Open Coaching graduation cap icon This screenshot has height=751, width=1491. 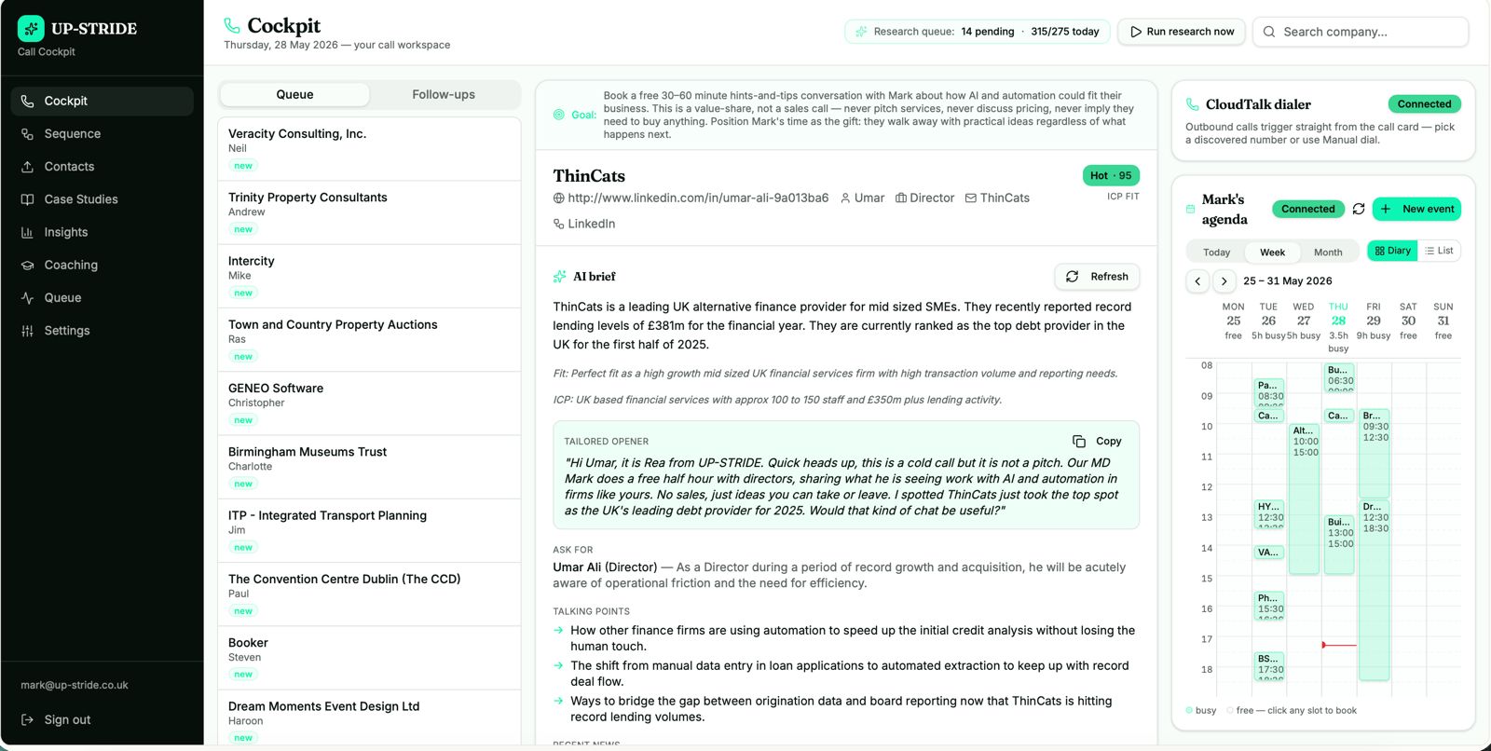[27, 265]
